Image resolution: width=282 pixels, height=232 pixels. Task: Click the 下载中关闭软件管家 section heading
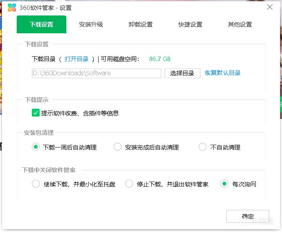pos(48,170)
